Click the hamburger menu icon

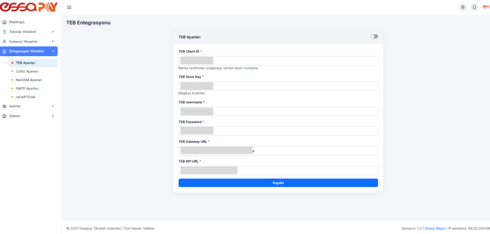[x=69, y=7]
